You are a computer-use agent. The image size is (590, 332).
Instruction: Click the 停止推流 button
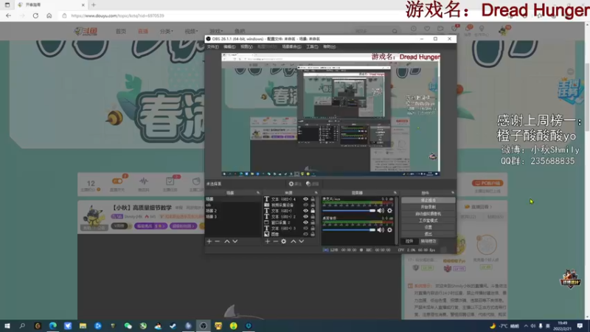pos(428,200)
